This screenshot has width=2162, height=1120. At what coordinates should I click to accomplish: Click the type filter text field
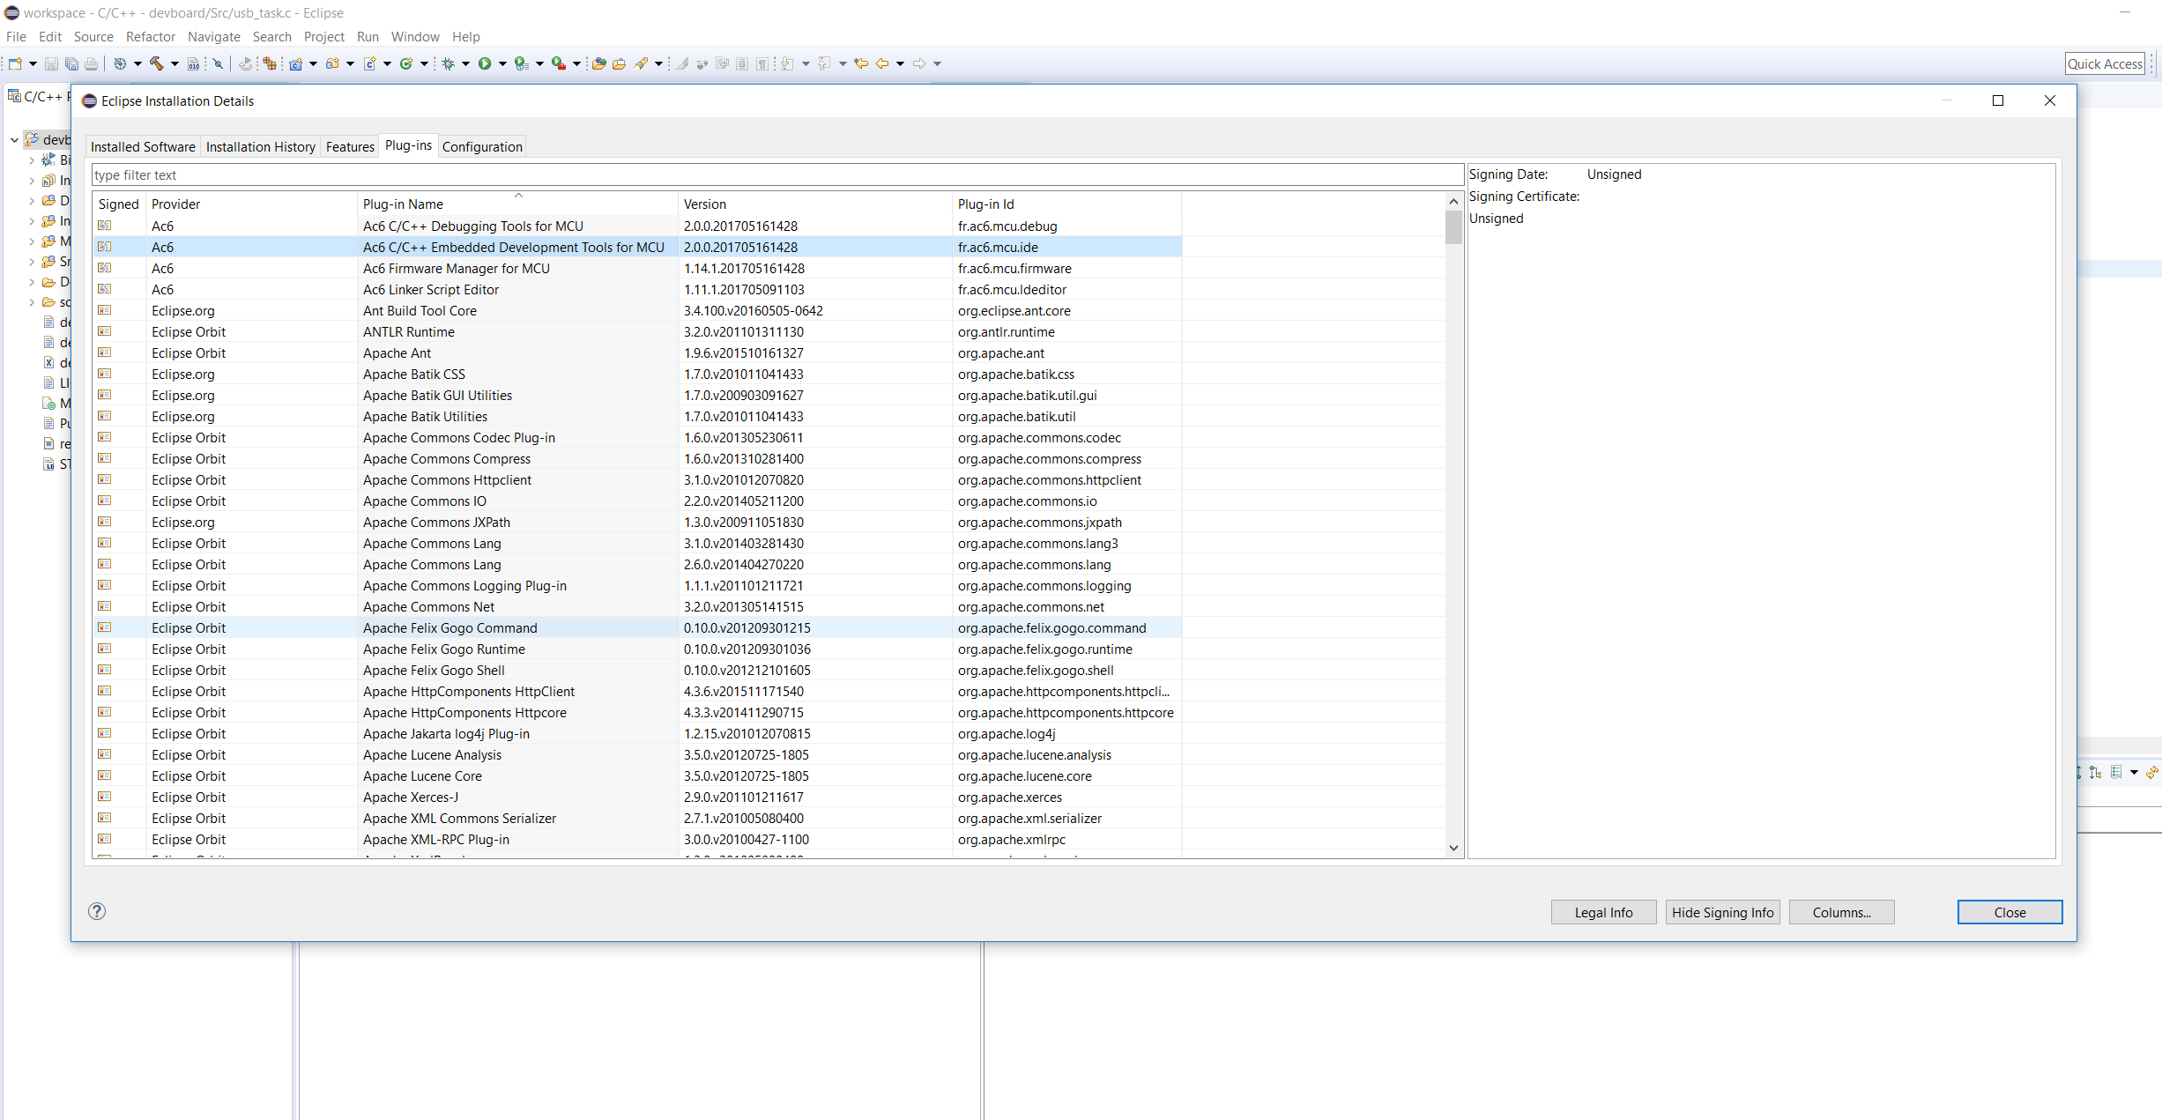(x=777, y=175)
